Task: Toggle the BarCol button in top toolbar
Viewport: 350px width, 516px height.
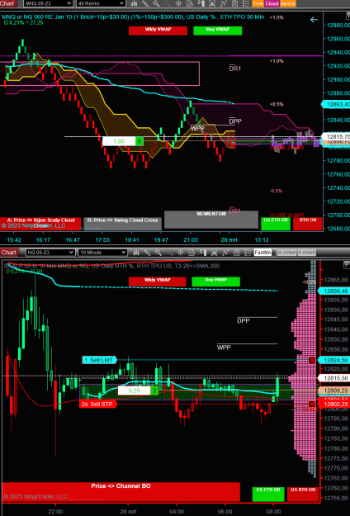Action: click(288, 3)
